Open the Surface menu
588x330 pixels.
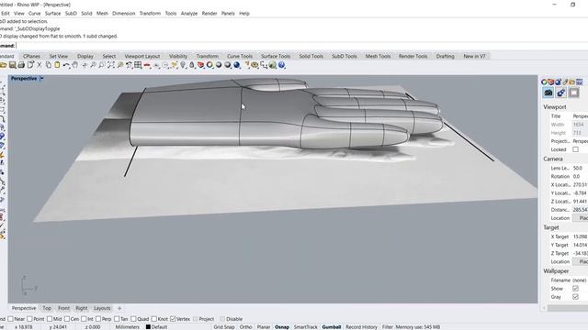(x=53, y=13)
